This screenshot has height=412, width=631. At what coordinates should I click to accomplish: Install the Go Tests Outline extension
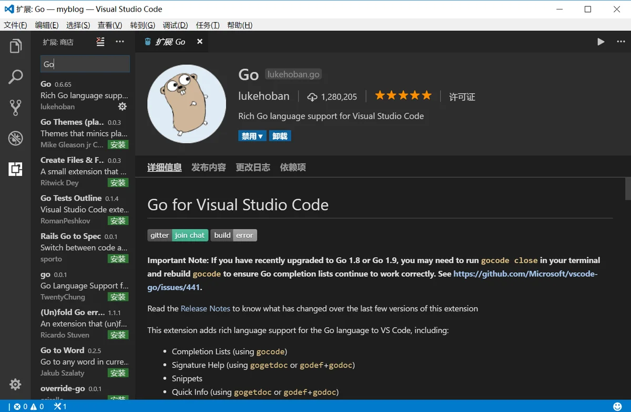[118, 221]
